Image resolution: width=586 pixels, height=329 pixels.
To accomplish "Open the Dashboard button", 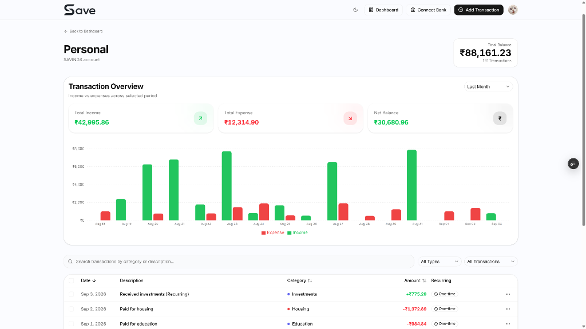I will pyautogui.click(x=383, y=10).
